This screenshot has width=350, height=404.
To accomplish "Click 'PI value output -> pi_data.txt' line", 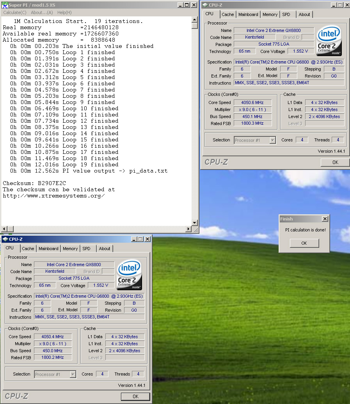I will [x=89, y=171].
